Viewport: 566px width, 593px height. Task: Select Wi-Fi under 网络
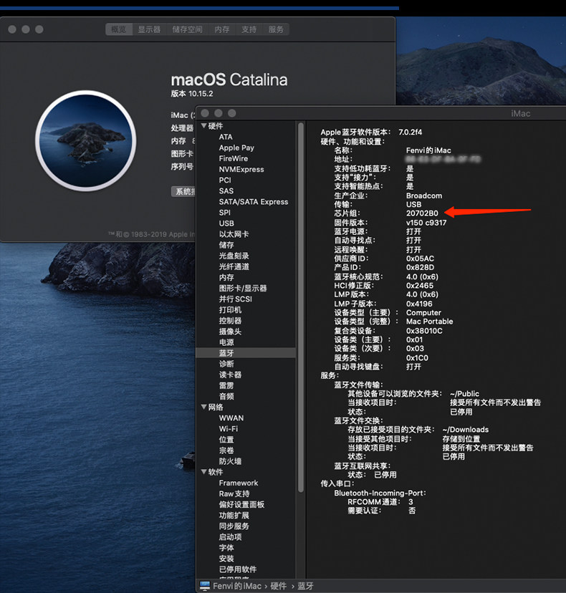pyautogui.click(x=229, y=429)
